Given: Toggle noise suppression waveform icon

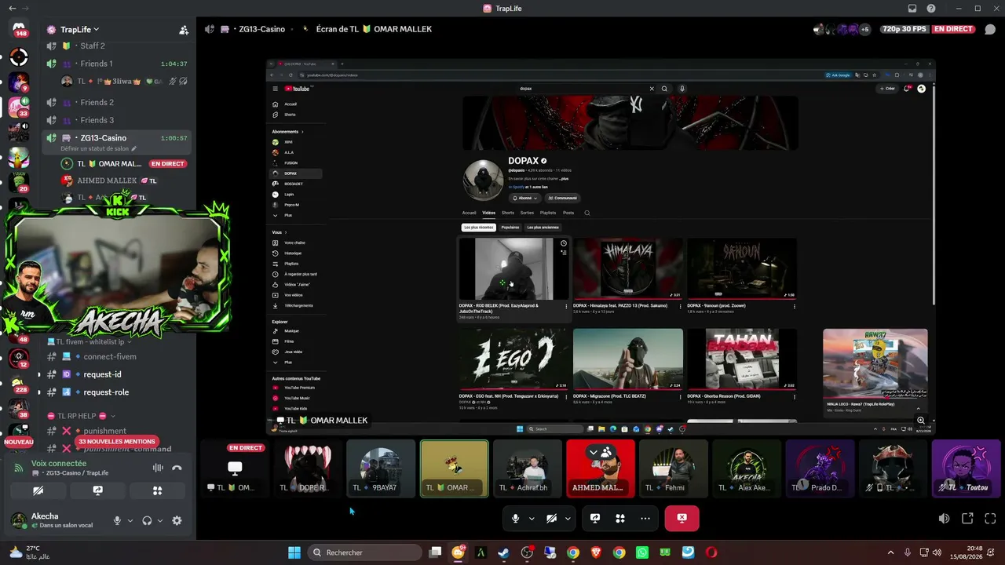Looking at the screenshot, I should coord(158,468).
